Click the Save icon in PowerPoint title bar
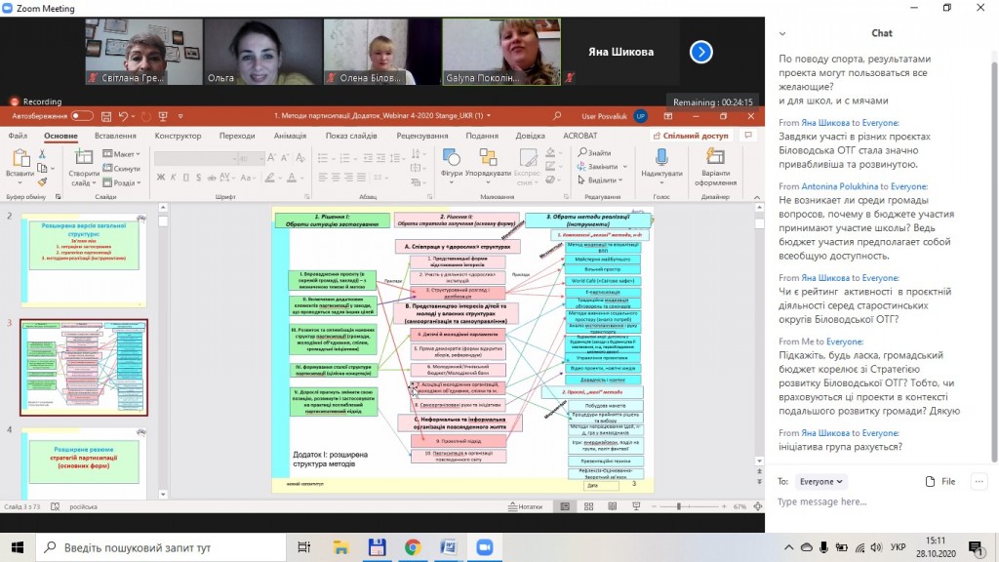The width and height of the screenshot is (999, 562). 106,116
